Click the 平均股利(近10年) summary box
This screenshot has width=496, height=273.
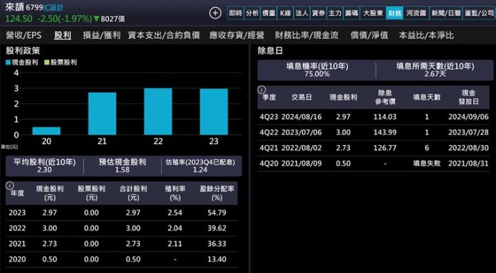coord(44,166)
